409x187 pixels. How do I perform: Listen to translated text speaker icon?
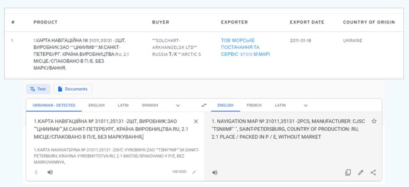(214, 172)
